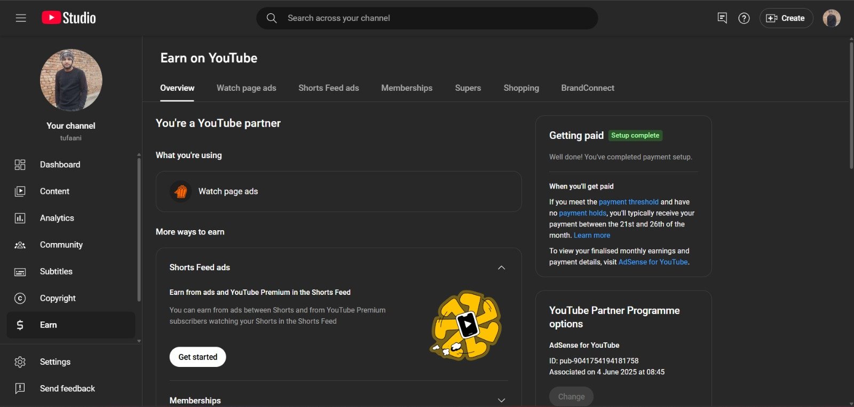The height and width of the screenshot is (407, 854).
Task: Switch to the Overview tab
Action: click(x=177, y=88)
